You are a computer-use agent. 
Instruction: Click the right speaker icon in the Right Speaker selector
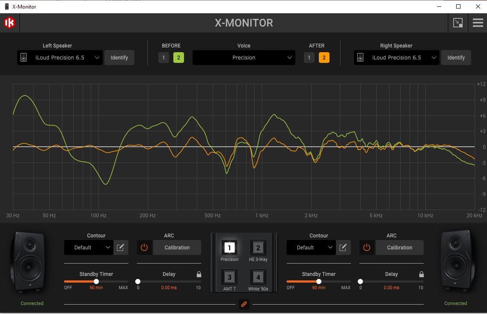point(360,57)
